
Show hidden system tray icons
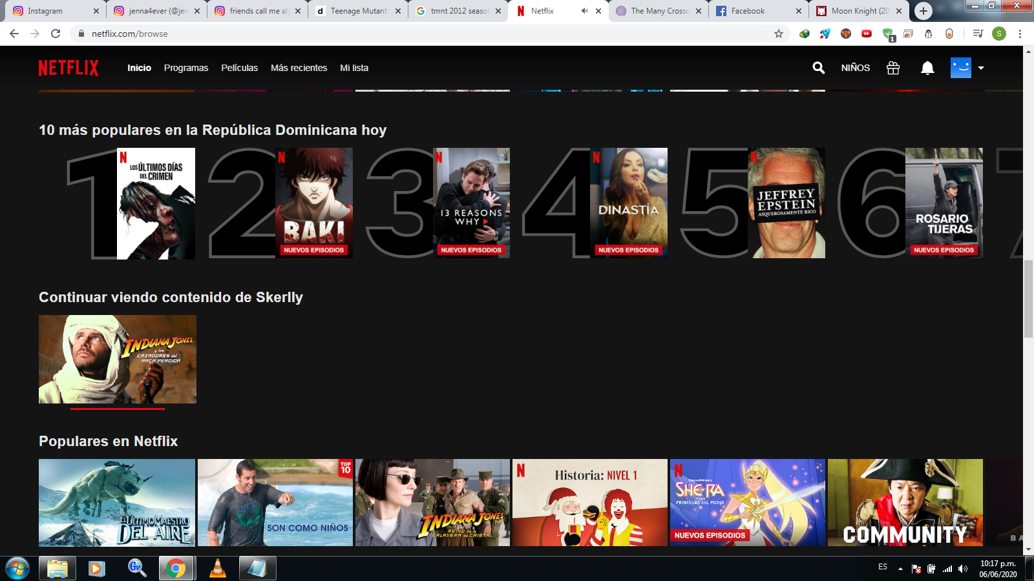tap(900, 569)
